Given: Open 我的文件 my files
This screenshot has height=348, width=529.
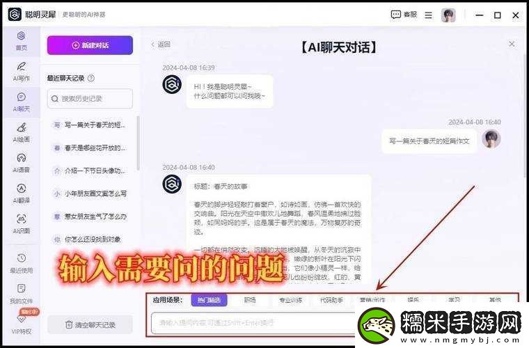Looking at the screenshot, I should 22,294.
